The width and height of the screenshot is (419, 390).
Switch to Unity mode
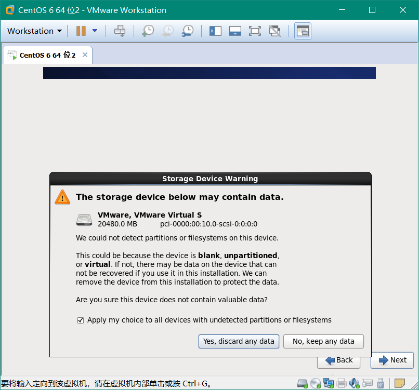coord(274,31)
